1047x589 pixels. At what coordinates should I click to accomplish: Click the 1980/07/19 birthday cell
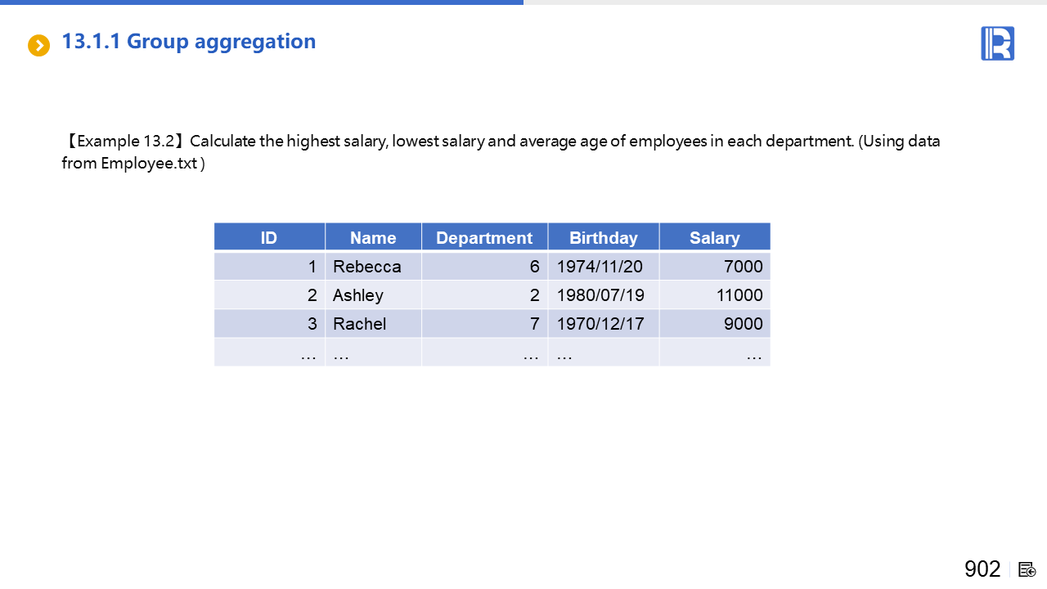(600, 295)
